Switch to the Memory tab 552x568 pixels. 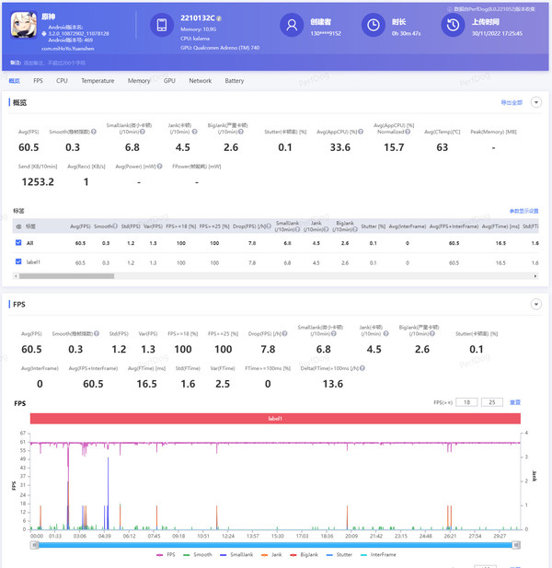tap(139, 81)
